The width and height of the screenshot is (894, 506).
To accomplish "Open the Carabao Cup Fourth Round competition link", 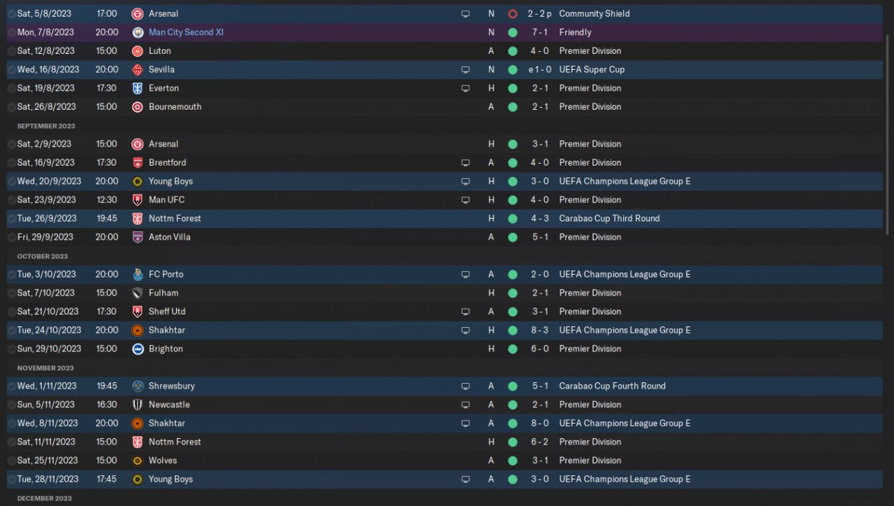I will tap(612, 386).
